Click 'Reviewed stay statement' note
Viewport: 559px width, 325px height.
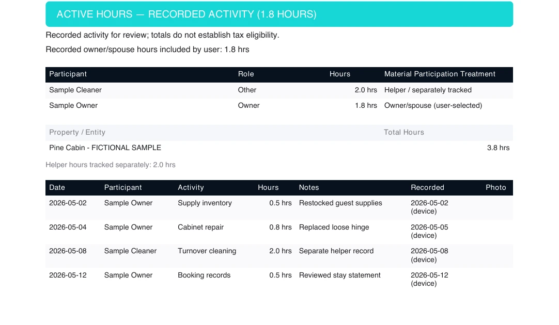(340, 275)
